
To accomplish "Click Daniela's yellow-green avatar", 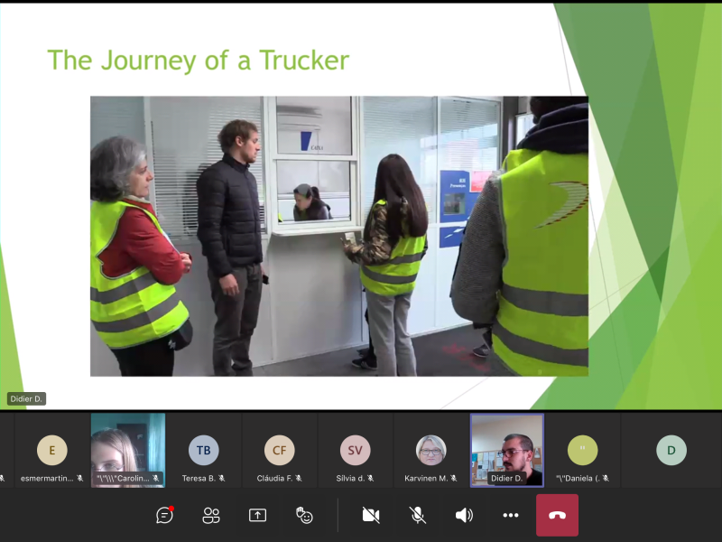I will tap(583, 450).
